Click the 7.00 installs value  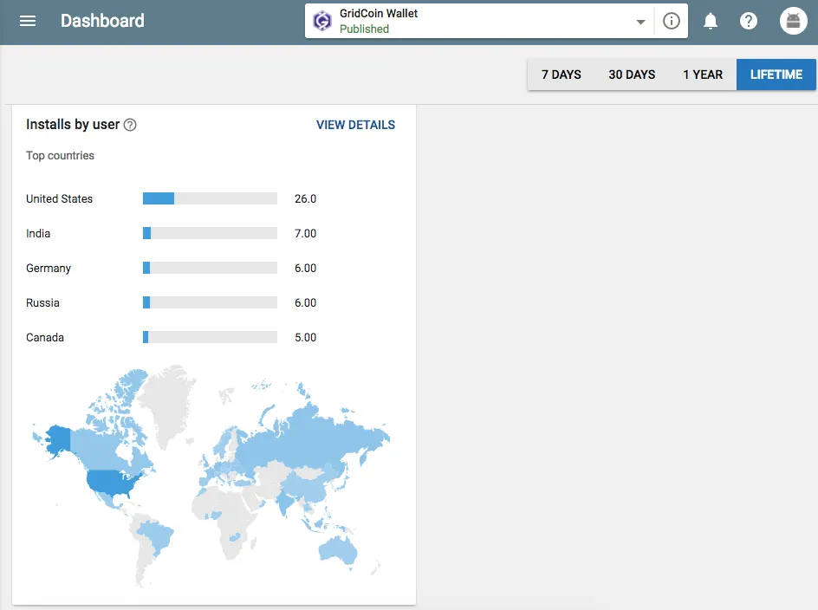(305, 233)
